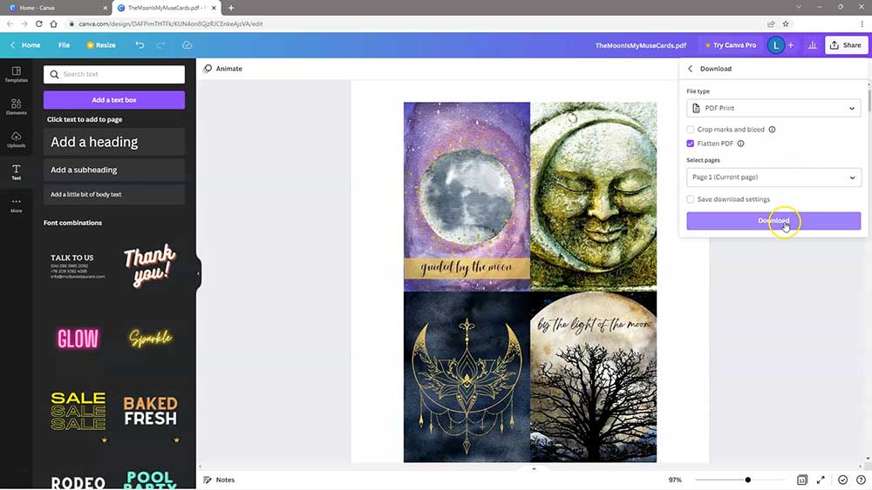Open the L profile avatar

[x=776, y=45]
